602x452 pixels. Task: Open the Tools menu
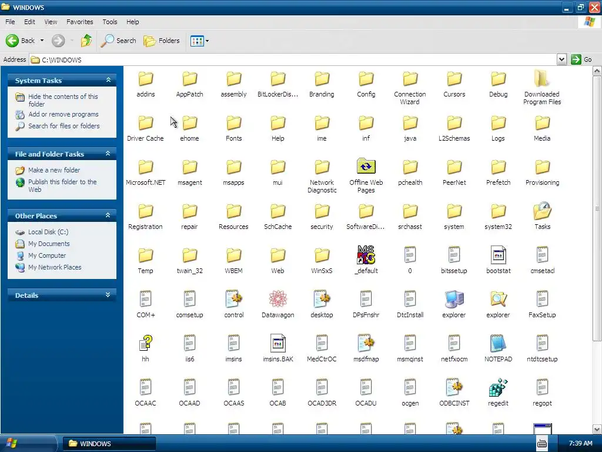(x=110, y=22)
